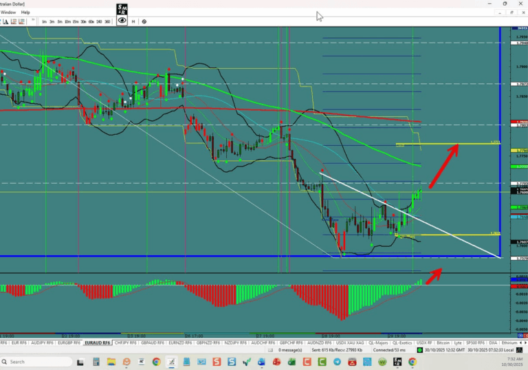The width and height of the screenshot is (528, 370).
Task: Switch to the USDX XAU XAG tab
Action: 350,342
